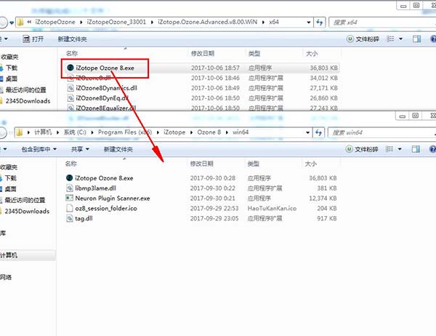Refresh the x64 window address bar
This screenshot has width=436, height=336.
click(x=320, y=23)
